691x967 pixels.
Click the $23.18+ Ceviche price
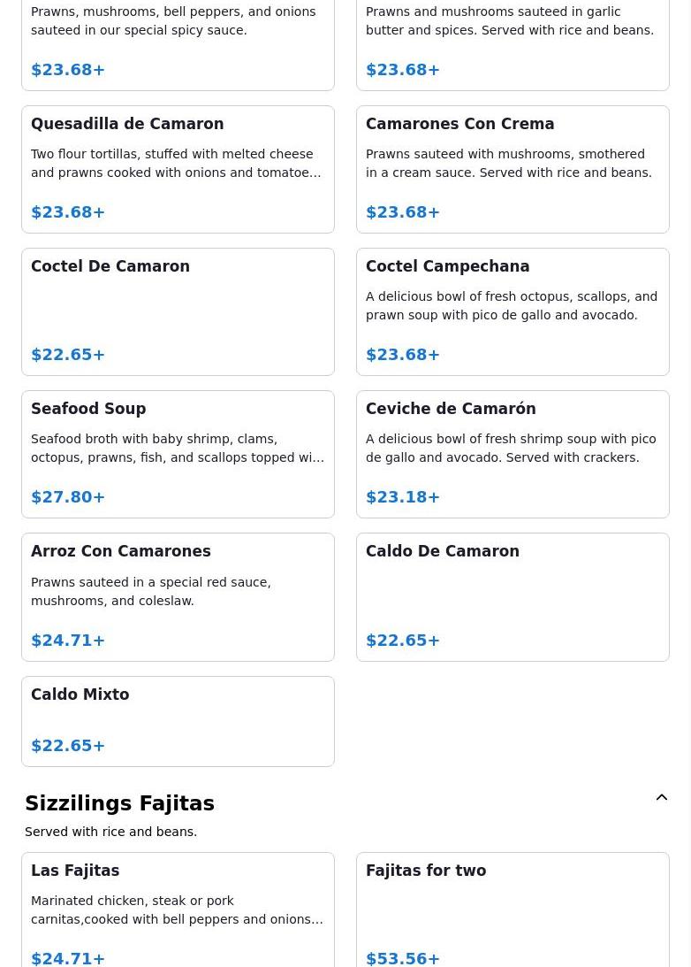(x=403, y=497)
